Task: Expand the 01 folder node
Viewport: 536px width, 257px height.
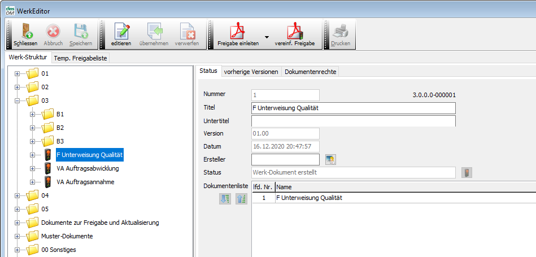Action: [x=18, y=73]
